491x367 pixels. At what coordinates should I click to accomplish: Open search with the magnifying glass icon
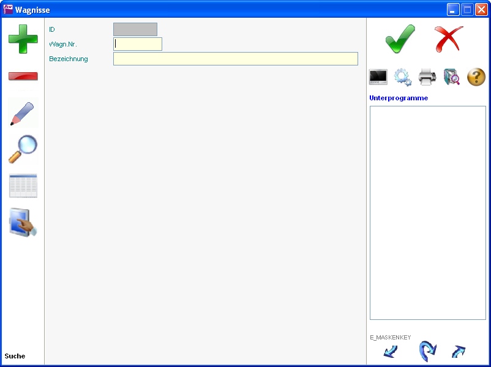[23, 149]
